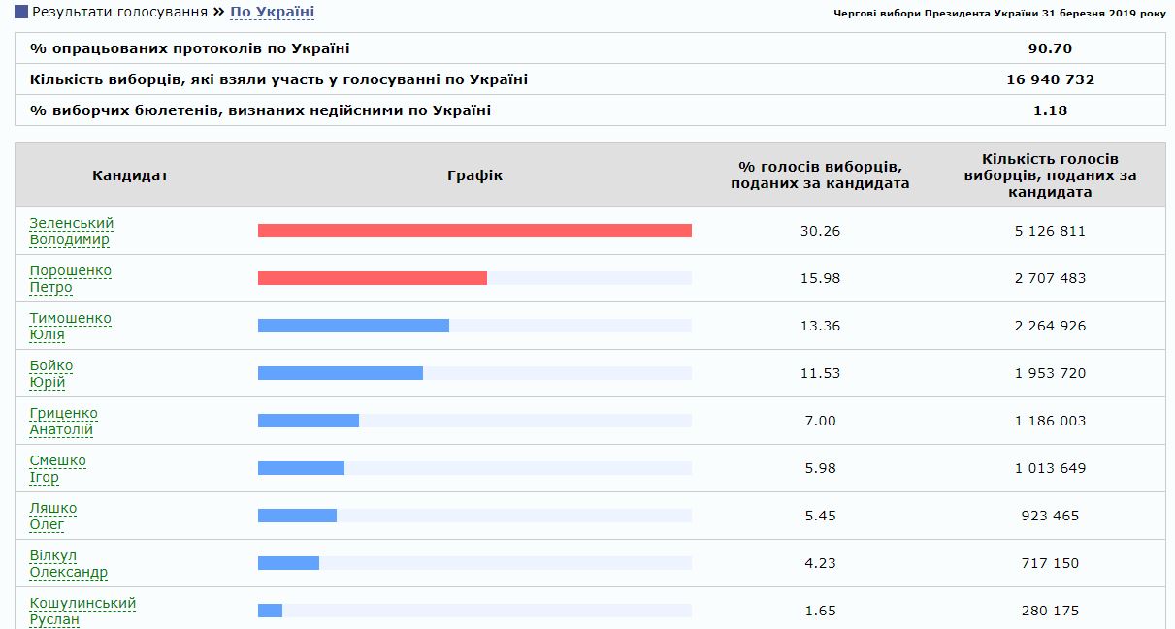Click the Бойко Юрій link
The height and width of the screenshot is (629, 1175).
[x=50, y=373]
